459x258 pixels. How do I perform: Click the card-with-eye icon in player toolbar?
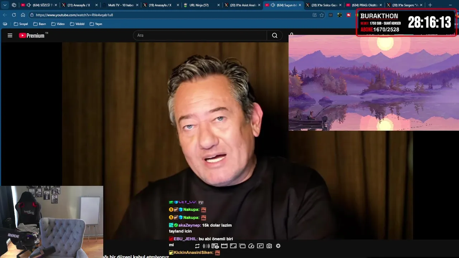(215, 246)
